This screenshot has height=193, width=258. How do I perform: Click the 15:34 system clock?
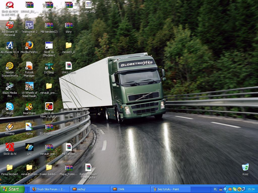pyautogui.click(x=251, y=189)
